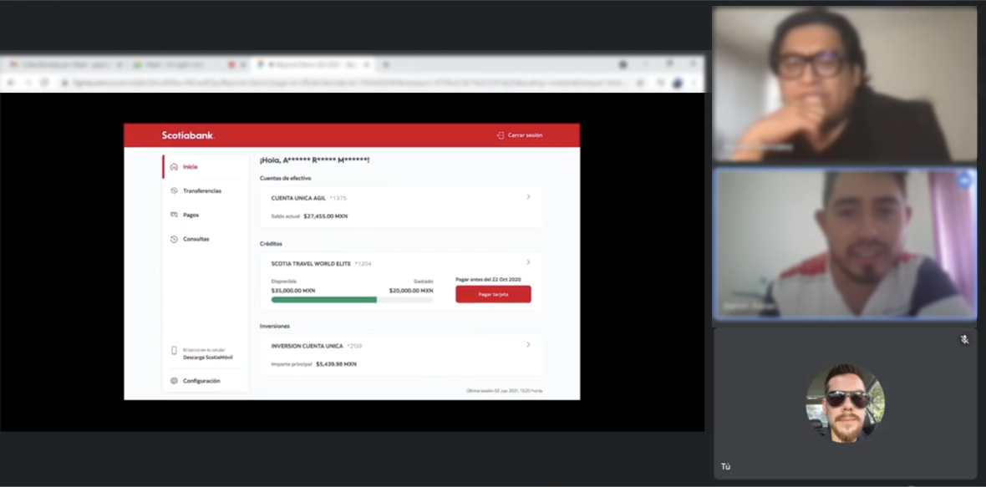Click the Scotiabank logo in red header
This screenshot has height=487, width=986.
point(188,135)
